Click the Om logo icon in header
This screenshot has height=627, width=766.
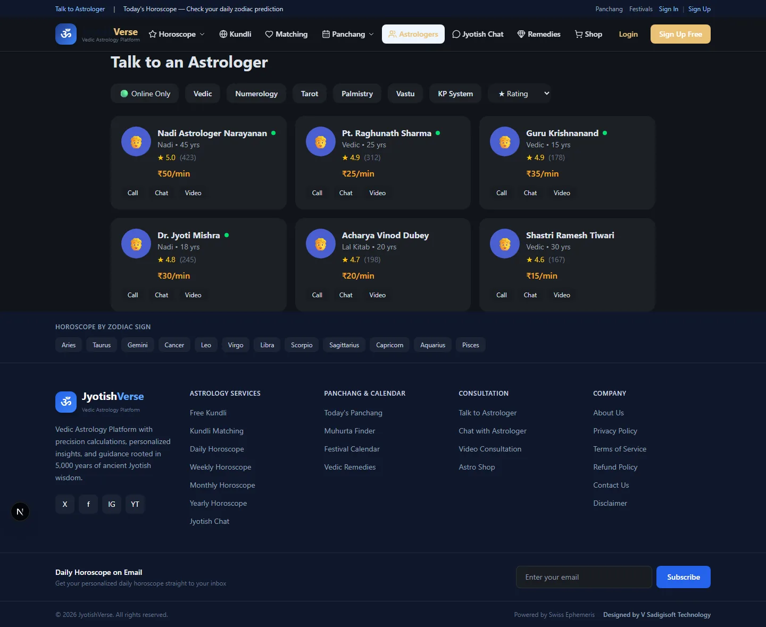click(66, 34)
